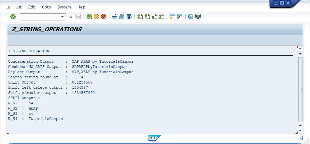Select the Search string found at line
Screen dimensions: 310x144
click(x=46, y=77)
